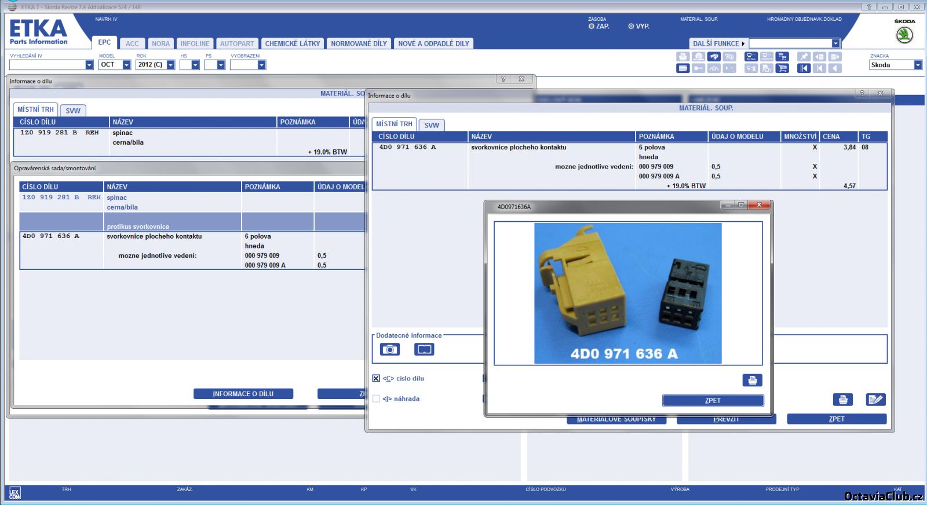
Task: Open the ZNACKA dropdown showing Skoda
Action: coord(918,65)
